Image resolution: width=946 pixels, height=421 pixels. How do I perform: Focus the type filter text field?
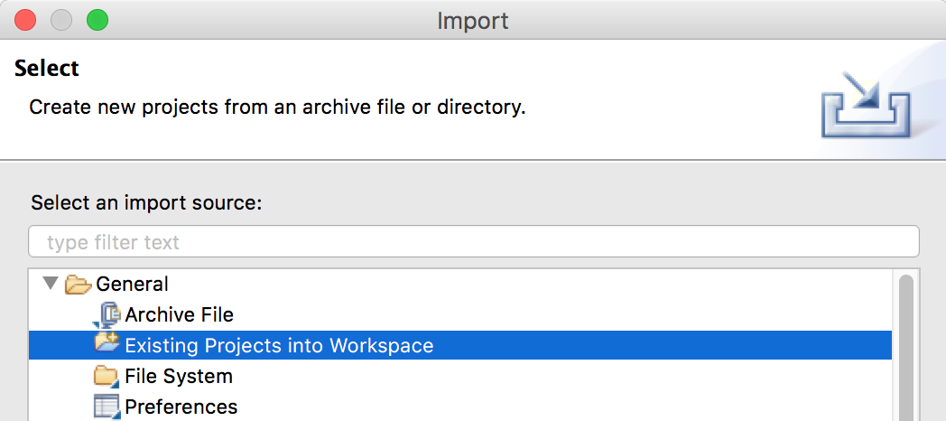[x=474, y=242]
